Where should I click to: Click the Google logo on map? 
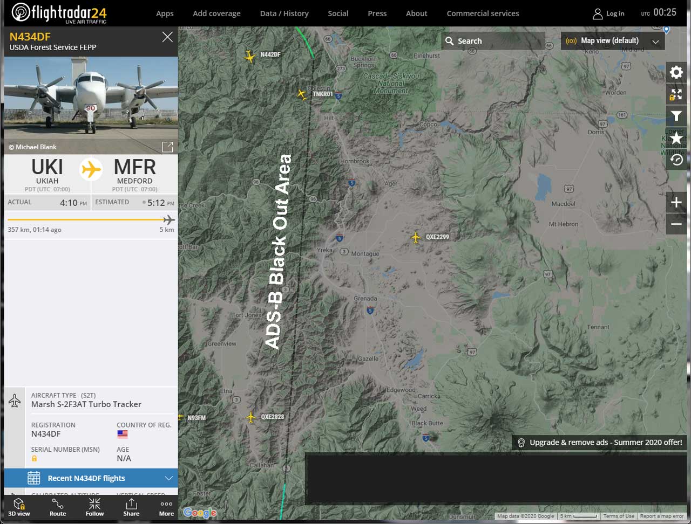point(200,513)
